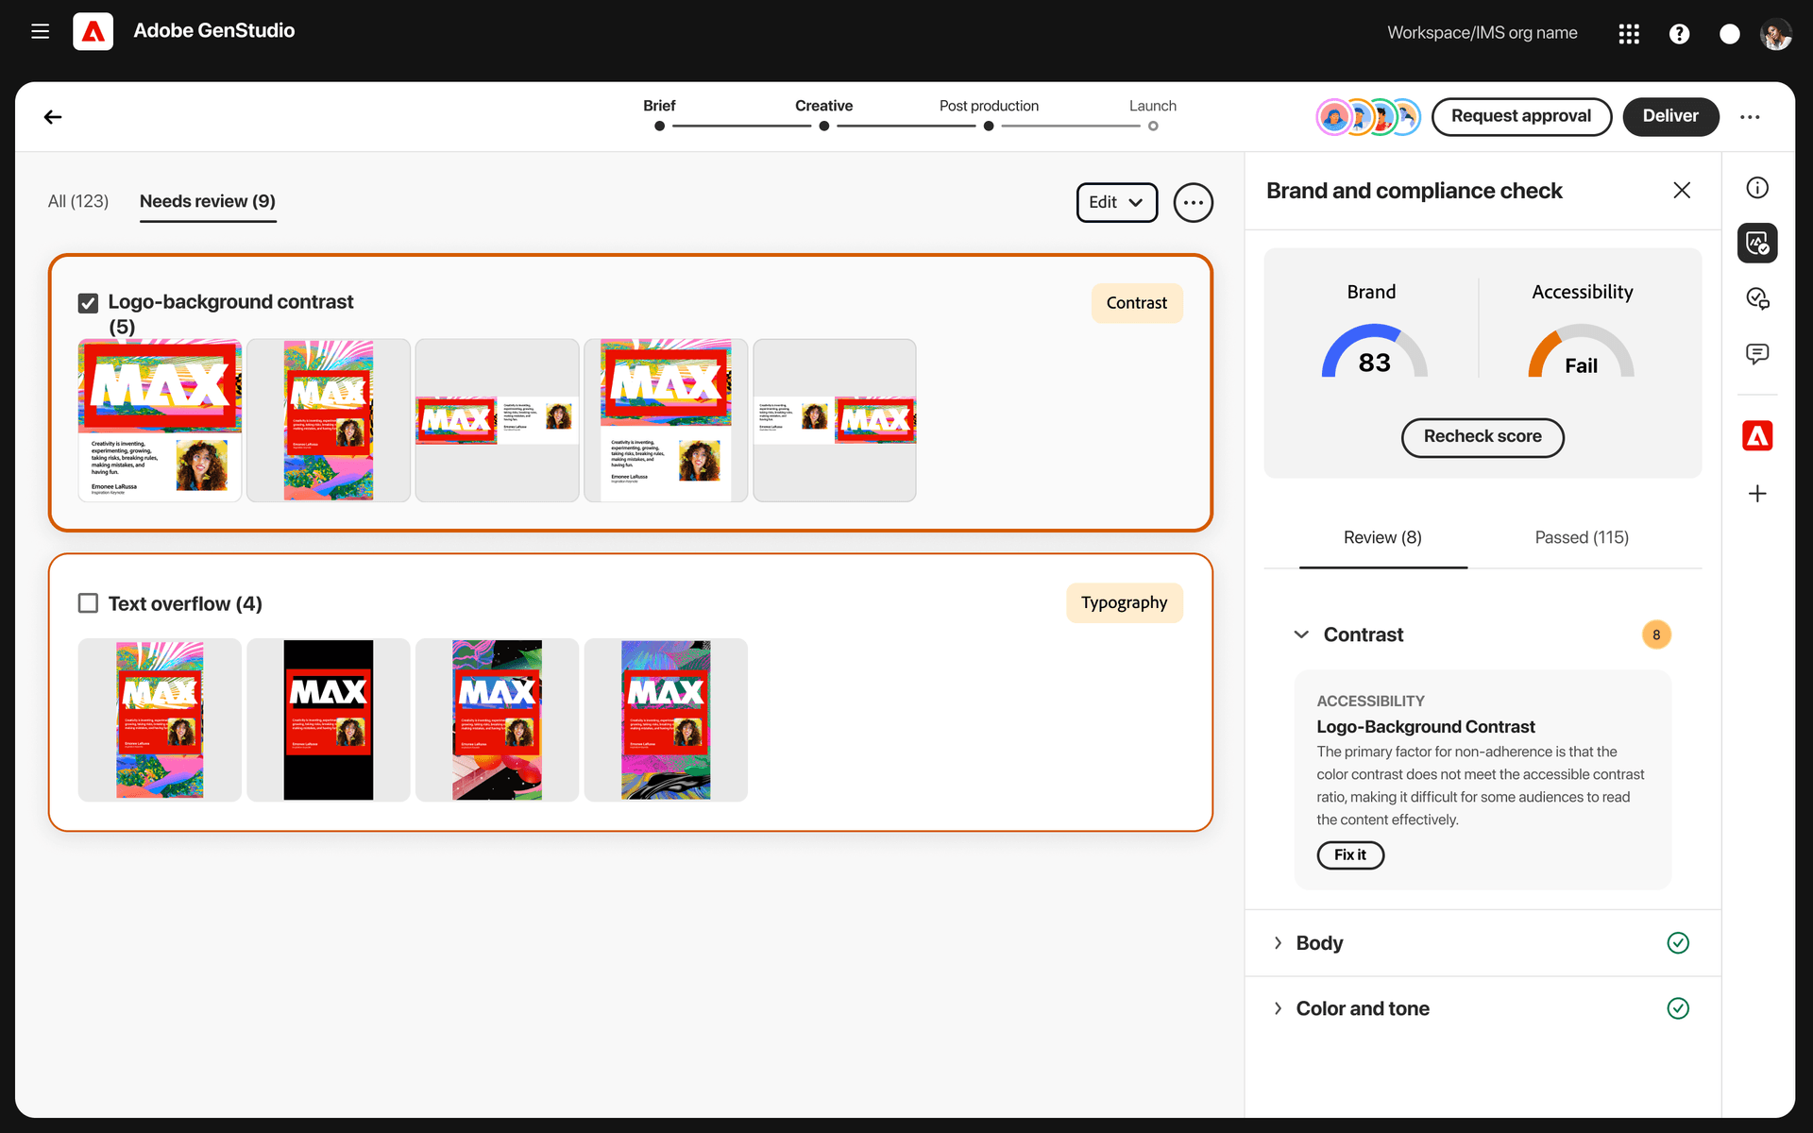The width and height of the screenshot is (1813, 1133).
Task: Open the more options ellipsis beside Deliver
Action: pyautogui.click(x=1750, y=117)
